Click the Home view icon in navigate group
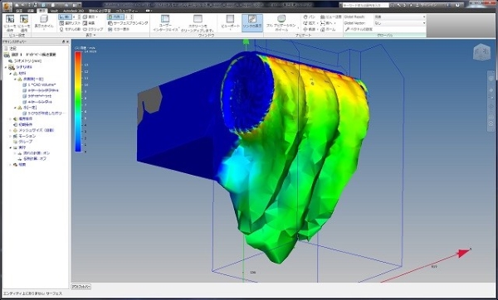Viewport: 498px width, 300px height. coord(329,29)
